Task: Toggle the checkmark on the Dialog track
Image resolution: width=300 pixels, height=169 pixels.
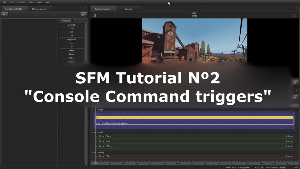Action: point(103,136)
